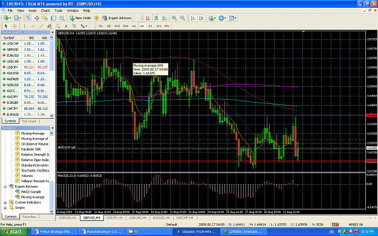Enable Auto Scroll chart icon

pyautogui.click(x=192, y=18)
